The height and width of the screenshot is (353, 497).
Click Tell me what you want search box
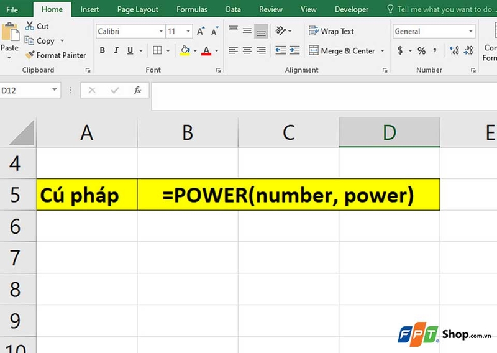(x=441, y=9)
